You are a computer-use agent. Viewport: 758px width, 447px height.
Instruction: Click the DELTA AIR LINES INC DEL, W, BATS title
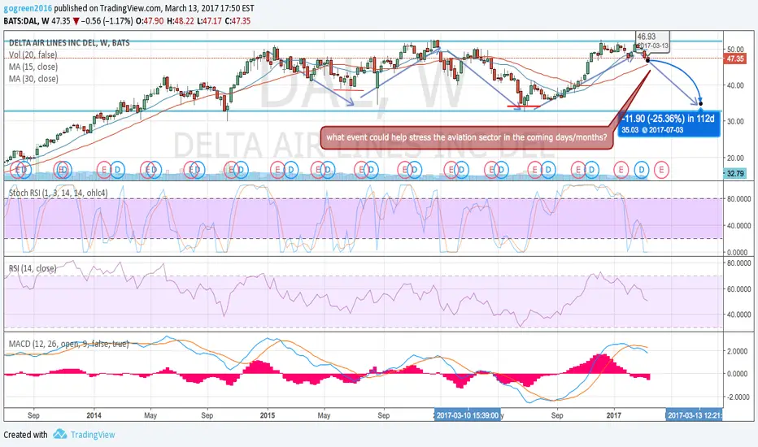tap(69, 42)
